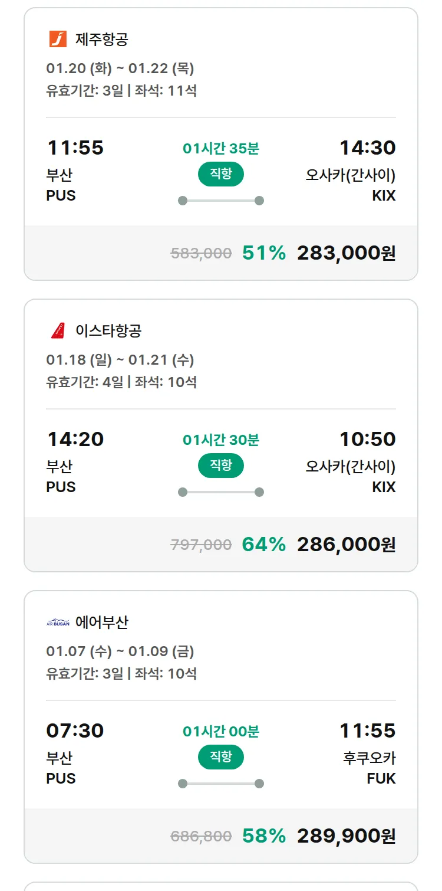Open the 에어부산 airline name
The image size is (442, 891).
click(102, 623)
